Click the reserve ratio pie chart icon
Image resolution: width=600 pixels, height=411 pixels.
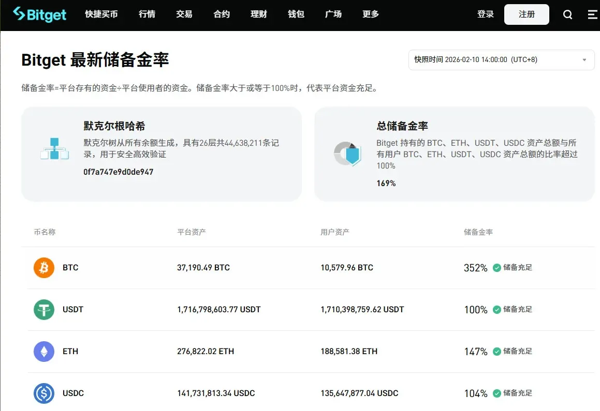point(347,154)
